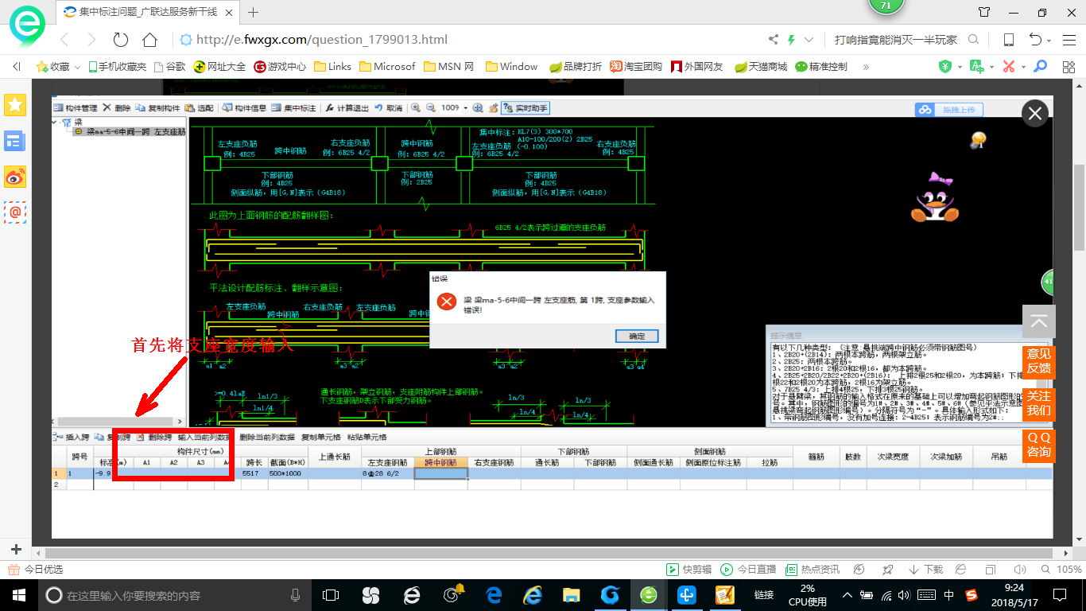This screenshot has height=611, width=1086.
Task: Open the red mail sidebar icon
Action: coord(15,212)
